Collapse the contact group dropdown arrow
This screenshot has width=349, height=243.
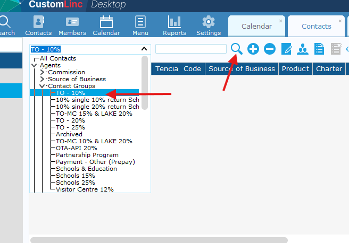coord(144,49)
